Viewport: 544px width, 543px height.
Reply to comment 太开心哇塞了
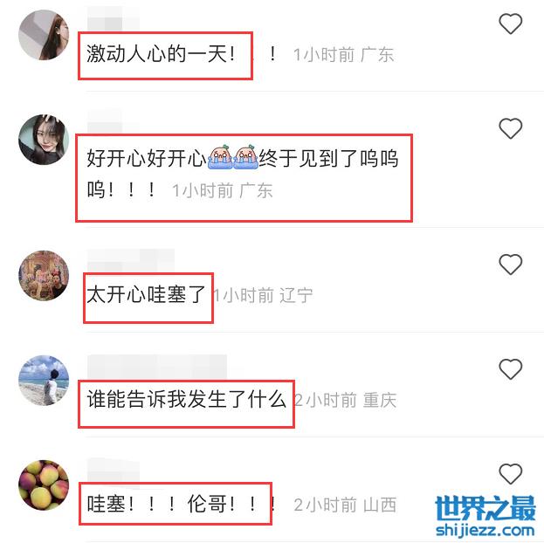(146, 294)
